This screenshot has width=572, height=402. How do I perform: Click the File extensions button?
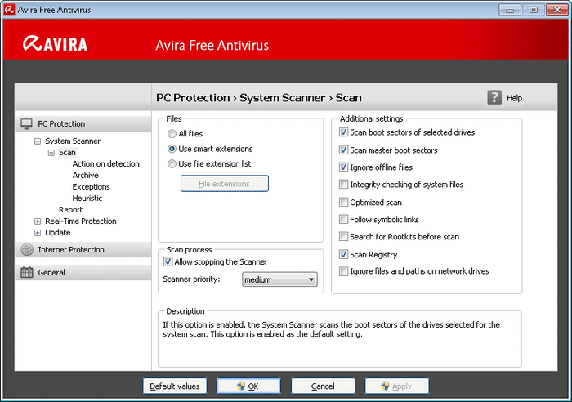click(x=225, y=184)
